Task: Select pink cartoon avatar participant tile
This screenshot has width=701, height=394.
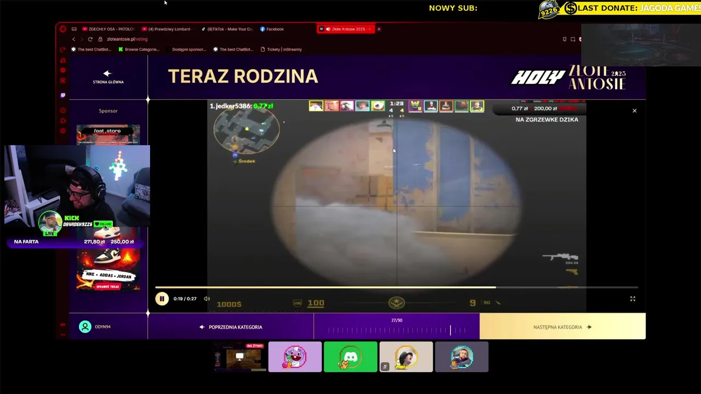Action: tap(295, 357)
